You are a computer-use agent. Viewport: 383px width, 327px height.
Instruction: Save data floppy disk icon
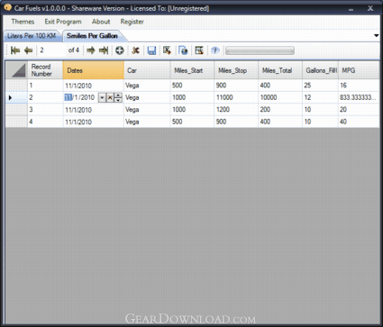(x=151, y=50)
